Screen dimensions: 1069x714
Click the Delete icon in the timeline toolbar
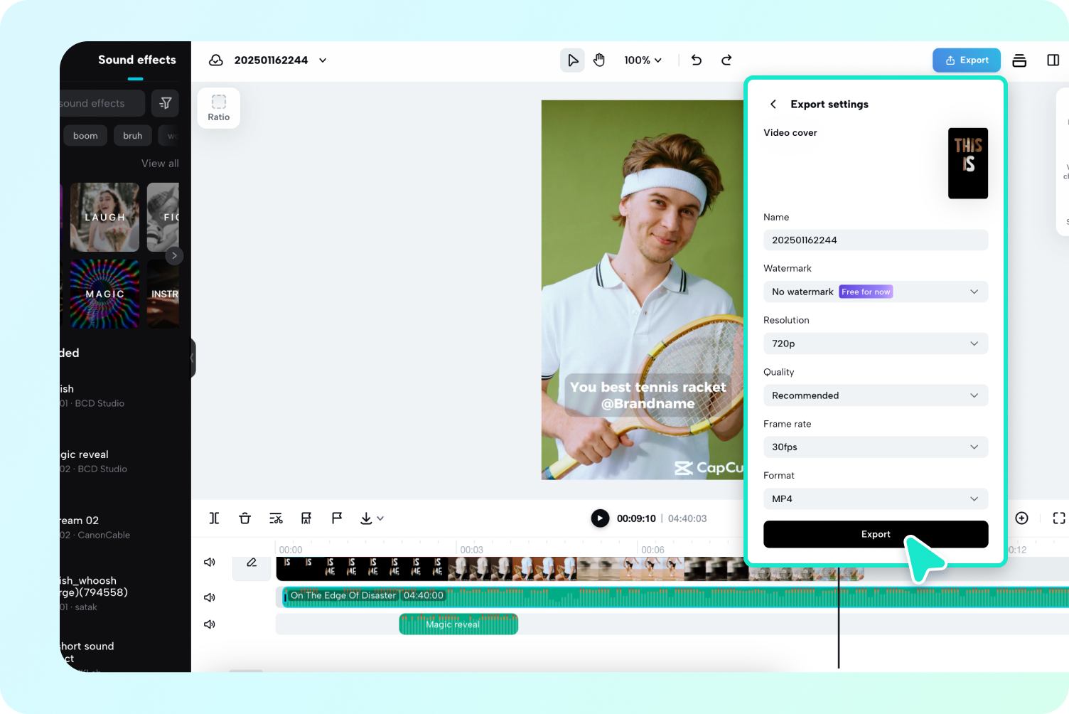tap(245, 518)
